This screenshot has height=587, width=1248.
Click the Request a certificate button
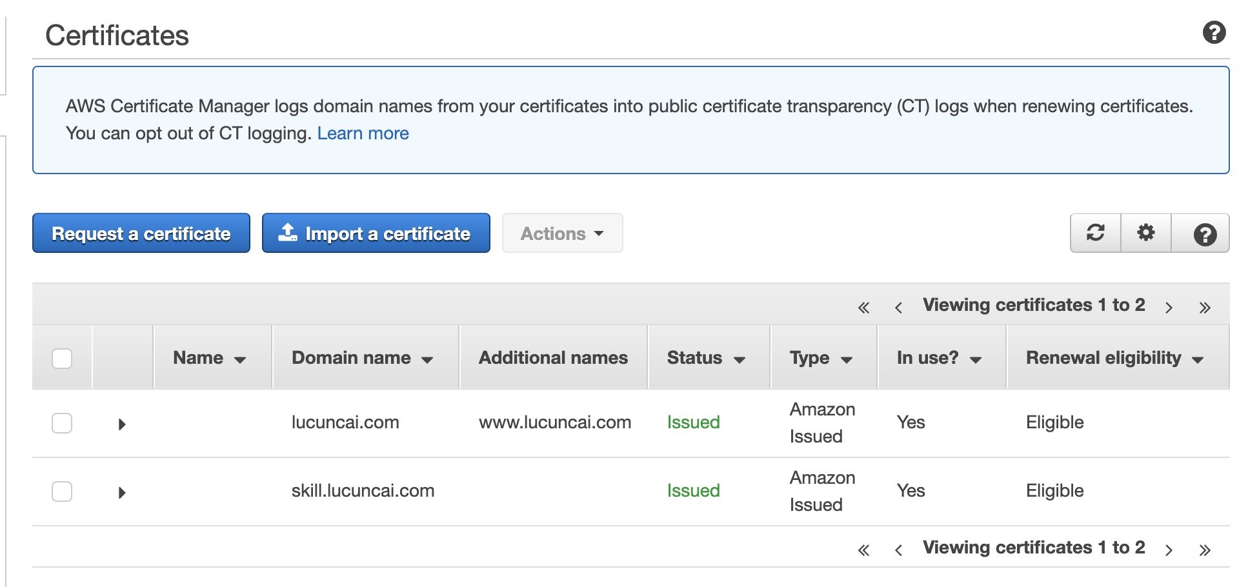(x=141, y=234)
